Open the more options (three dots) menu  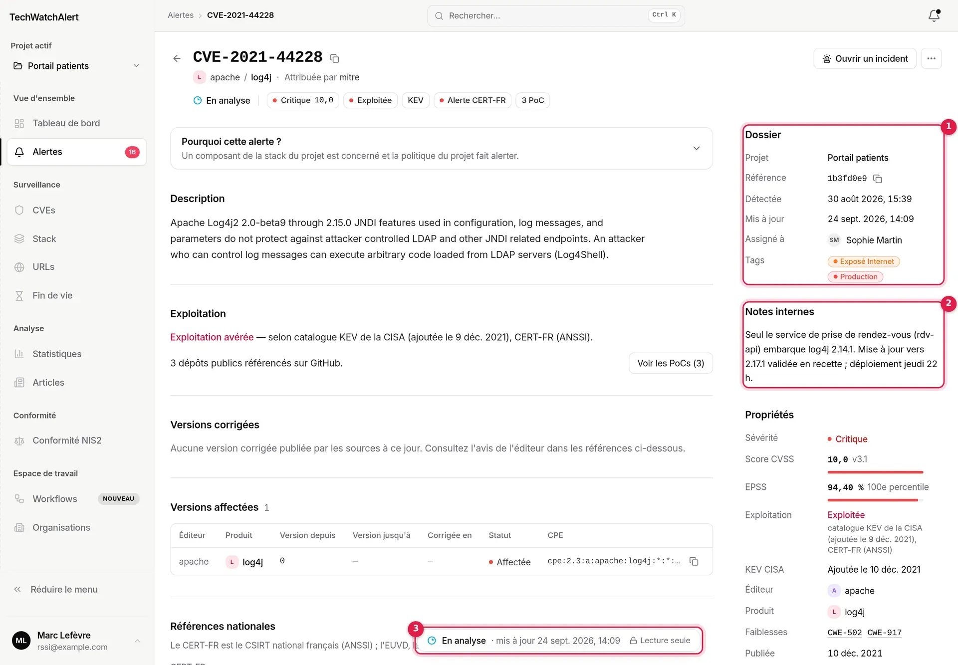tap(931, 58)
